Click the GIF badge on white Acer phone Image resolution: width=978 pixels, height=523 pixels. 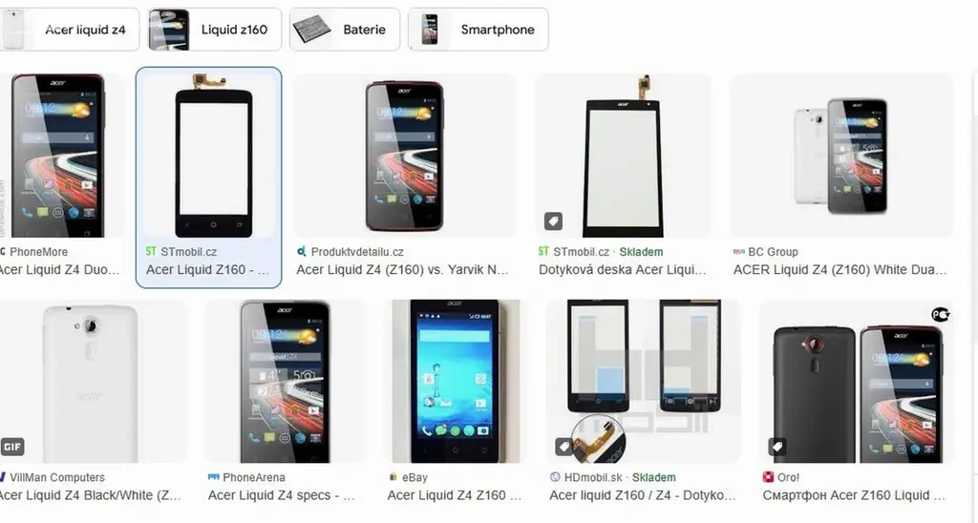coord(11,447)
